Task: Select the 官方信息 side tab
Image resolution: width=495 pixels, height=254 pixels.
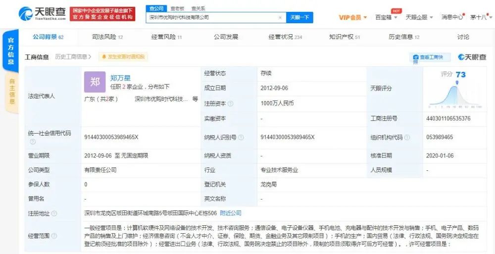Action: coord(11,51)
